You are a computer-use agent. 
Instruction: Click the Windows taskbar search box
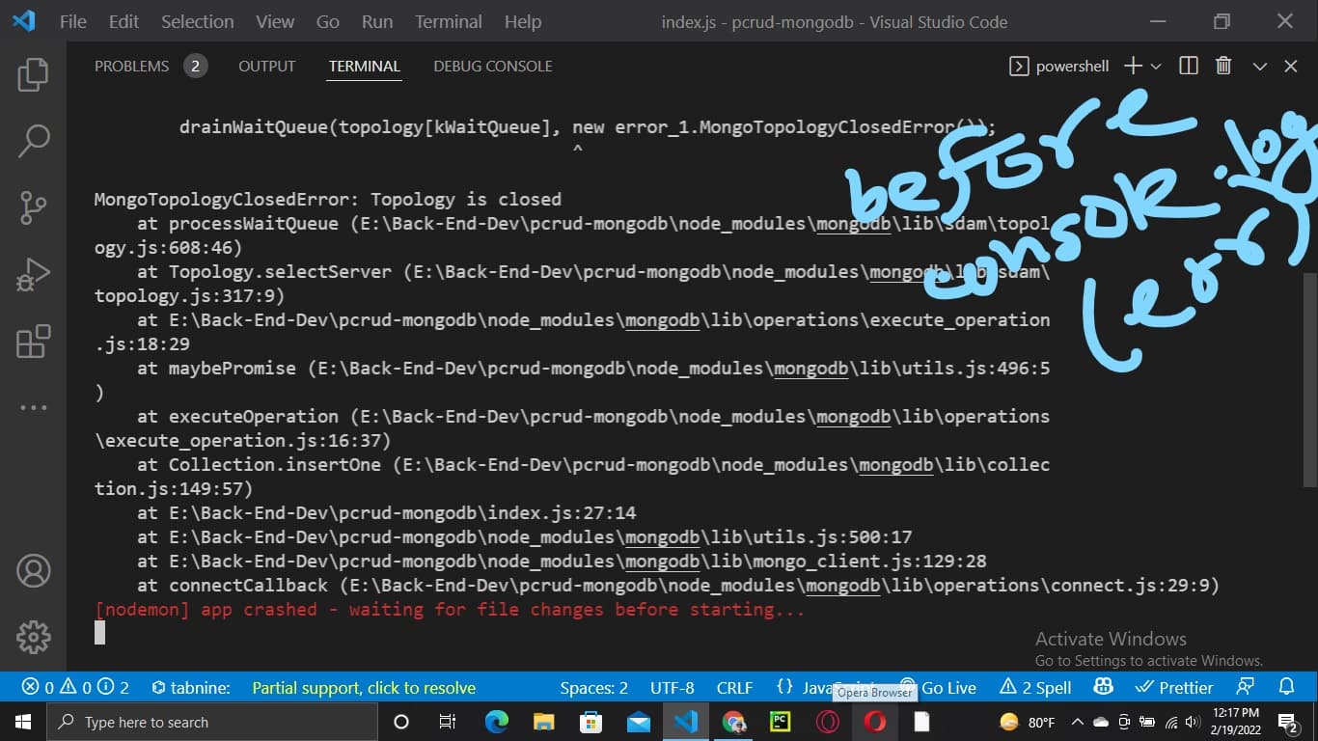212,722
